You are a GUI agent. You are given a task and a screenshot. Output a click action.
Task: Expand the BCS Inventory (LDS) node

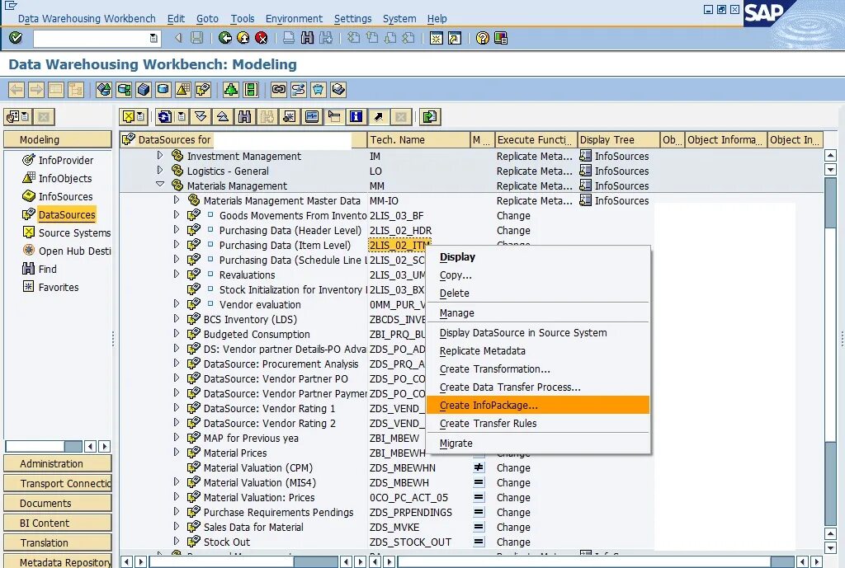pos(177,319)
